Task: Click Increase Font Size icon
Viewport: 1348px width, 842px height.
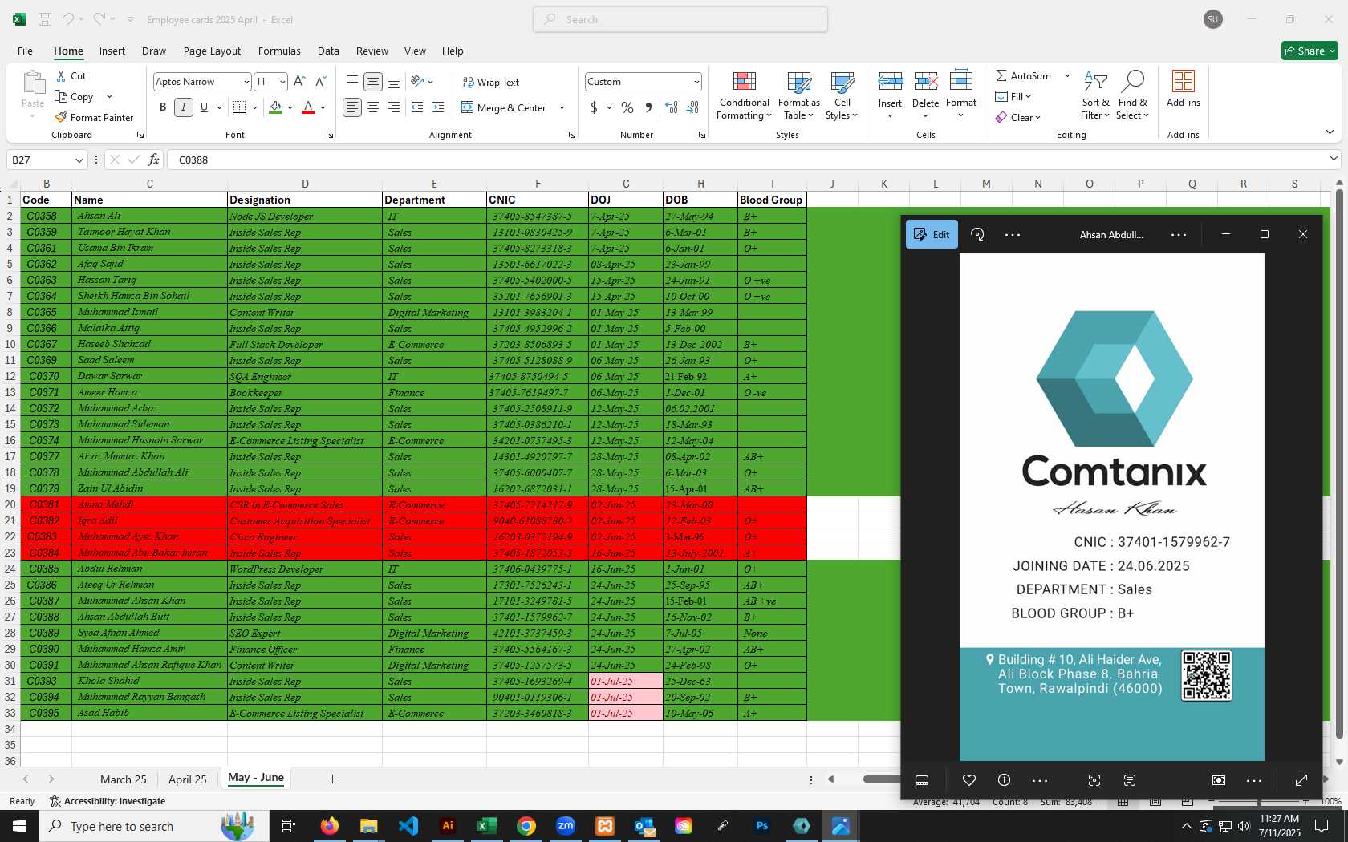Action: (x=299, y=82)
